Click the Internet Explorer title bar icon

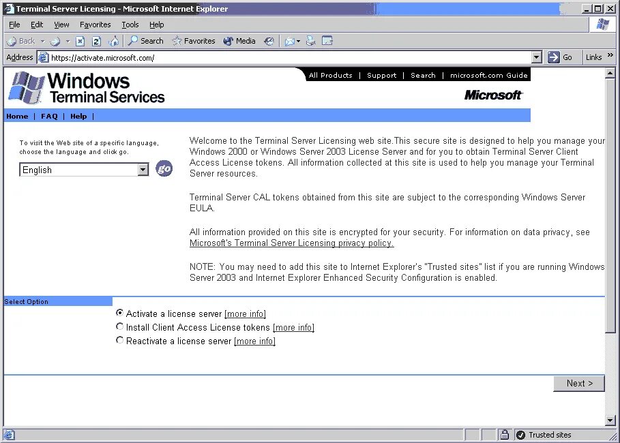click(x=9, y=9)
